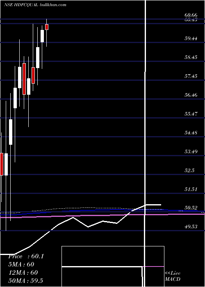Click the leftmost red candle near 53.49
The width and height of the screenshot is (205, 287).
2,164
